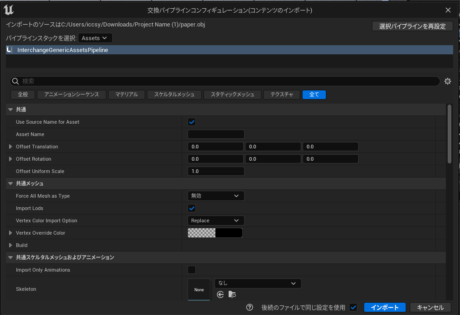Switch to the スタティックメッシュ filter tab
This screenshot has width=460, height=315.
232,94
